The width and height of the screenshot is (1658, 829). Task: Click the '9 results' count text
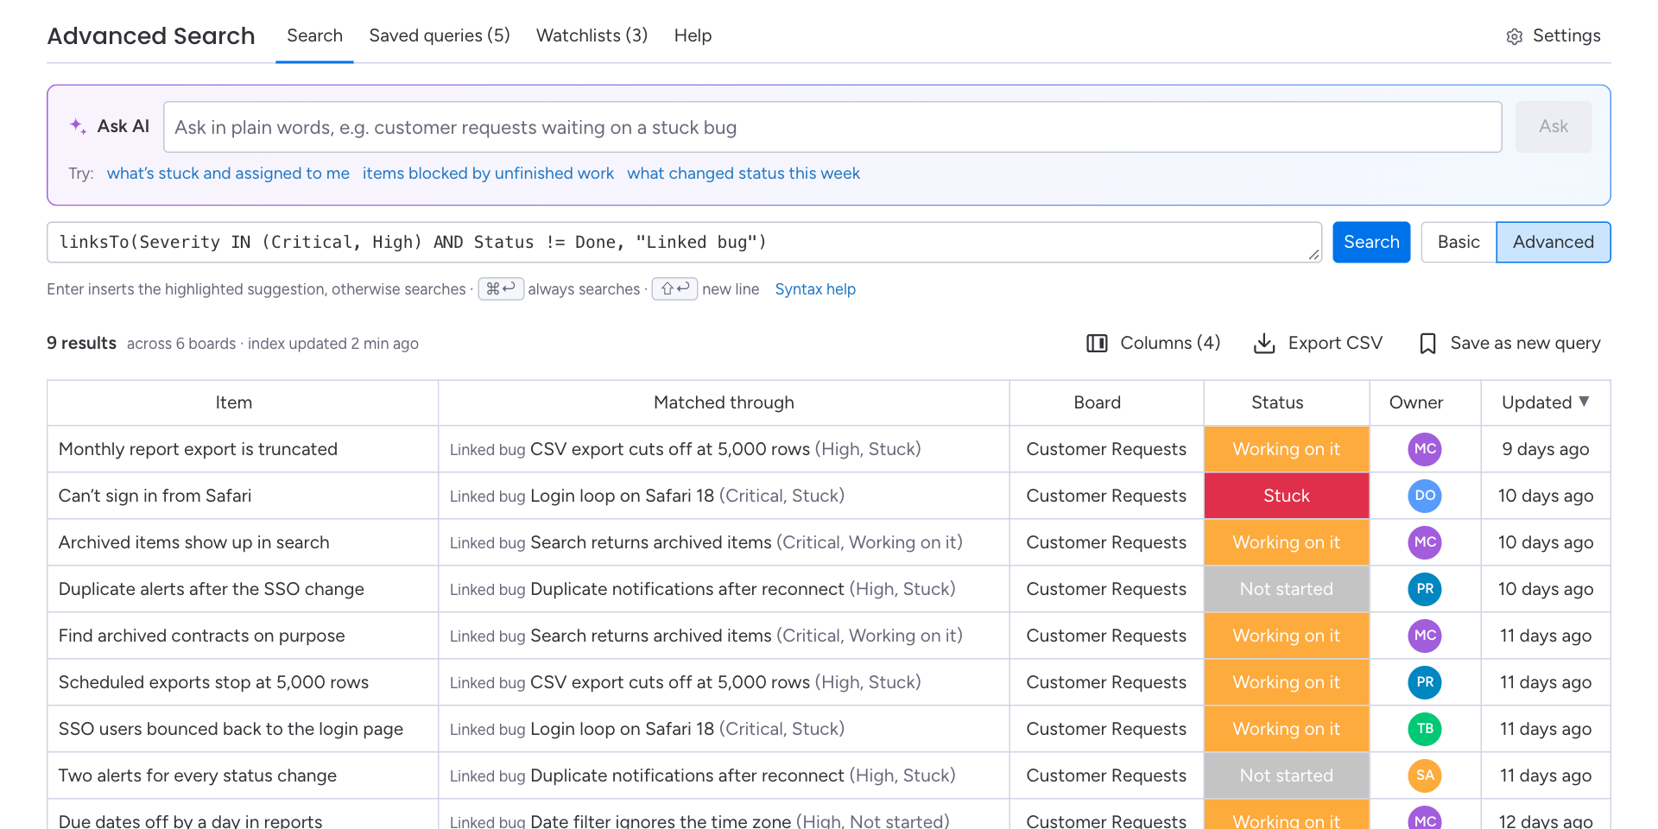pyautogui.click(x=81, y=343)
